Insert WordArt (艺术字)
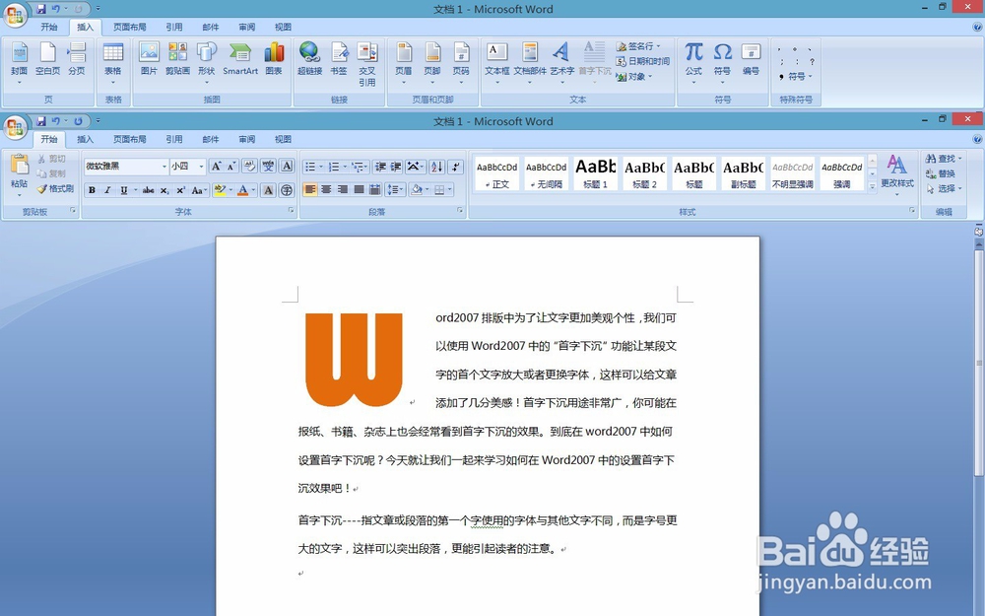The image size is (985, 616). tap(562, 63)
